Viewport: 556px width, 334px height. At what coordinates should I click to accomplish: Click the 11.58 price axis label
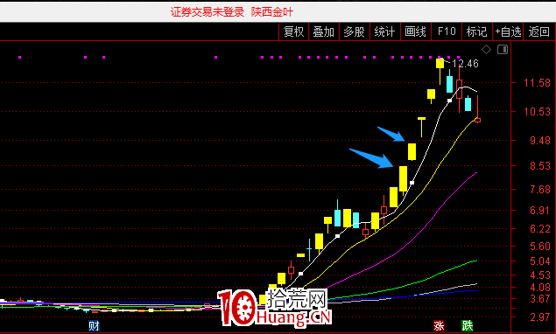(538, 83)
